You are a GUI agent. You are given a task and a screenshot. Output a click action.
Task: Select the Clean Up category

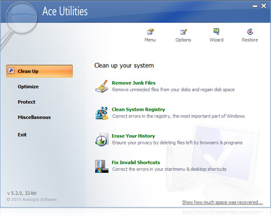[x=40, y=71]
